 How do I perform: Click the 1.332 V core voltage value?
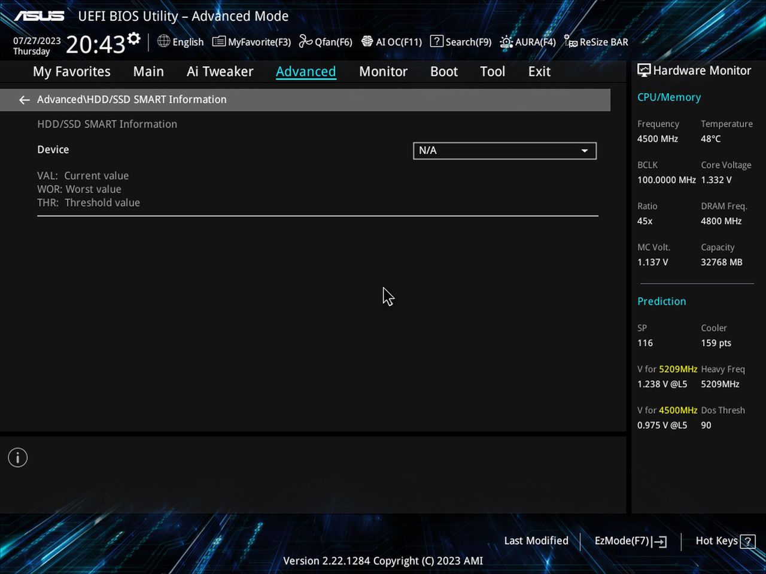click(x=716, y=180)
